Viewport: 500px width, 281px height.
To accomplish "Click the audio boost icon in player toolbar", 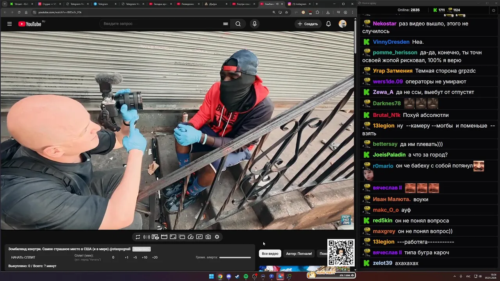I will (146, 237).
